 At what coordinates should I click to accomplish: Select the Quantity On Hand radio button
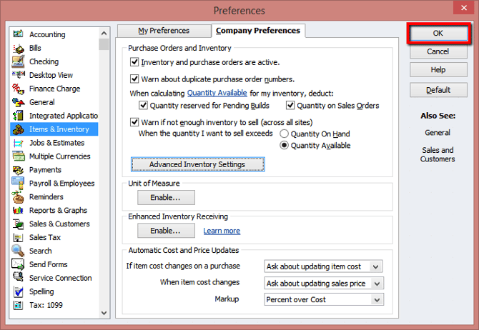pos(285,134)
